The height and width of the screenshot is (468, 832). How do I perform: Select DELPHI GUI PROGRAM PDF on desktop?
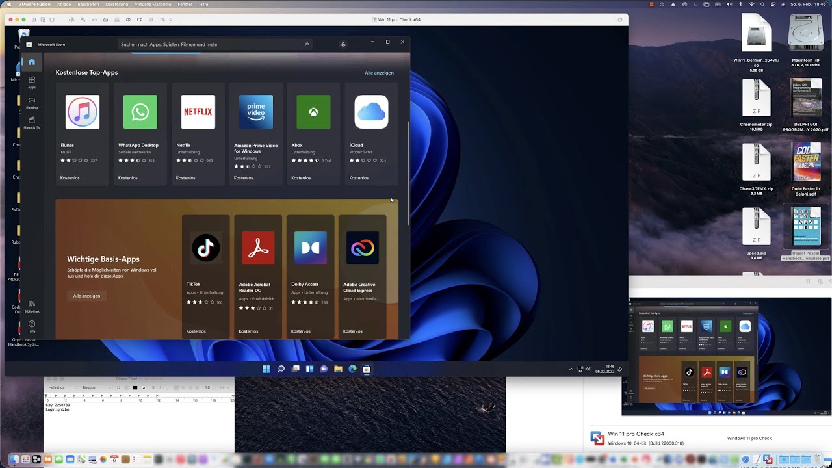[x=806, y=106]
